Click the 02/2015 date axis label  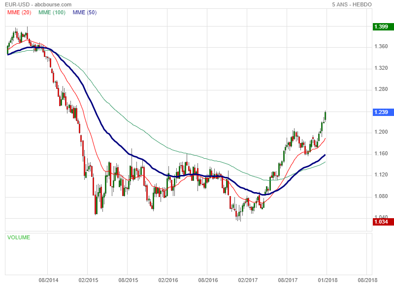(88, 280)
